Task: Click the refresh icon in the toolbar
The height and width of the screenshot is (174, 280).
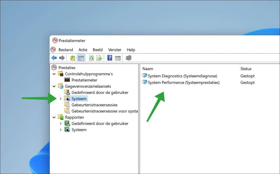Action: 91,58
